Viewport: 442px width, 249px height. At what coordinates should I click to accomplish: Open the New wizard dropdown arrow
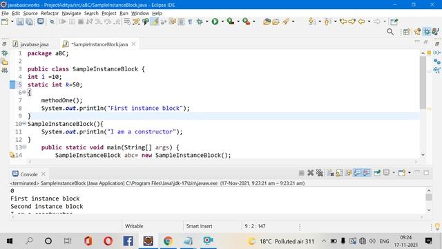(12, 21)
